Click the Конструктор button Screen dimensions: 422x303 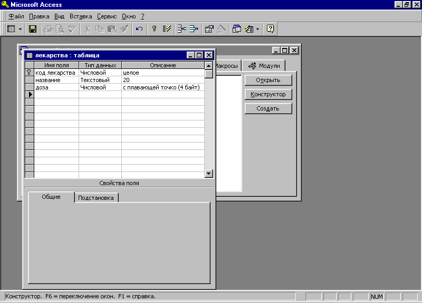268,95
